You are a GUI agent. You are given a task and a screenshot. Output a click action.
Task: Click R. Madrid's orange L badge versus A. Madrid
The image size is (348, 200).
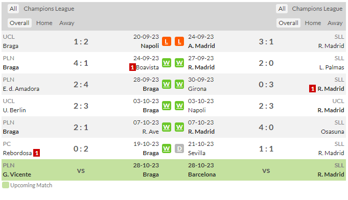coord(179,41)
